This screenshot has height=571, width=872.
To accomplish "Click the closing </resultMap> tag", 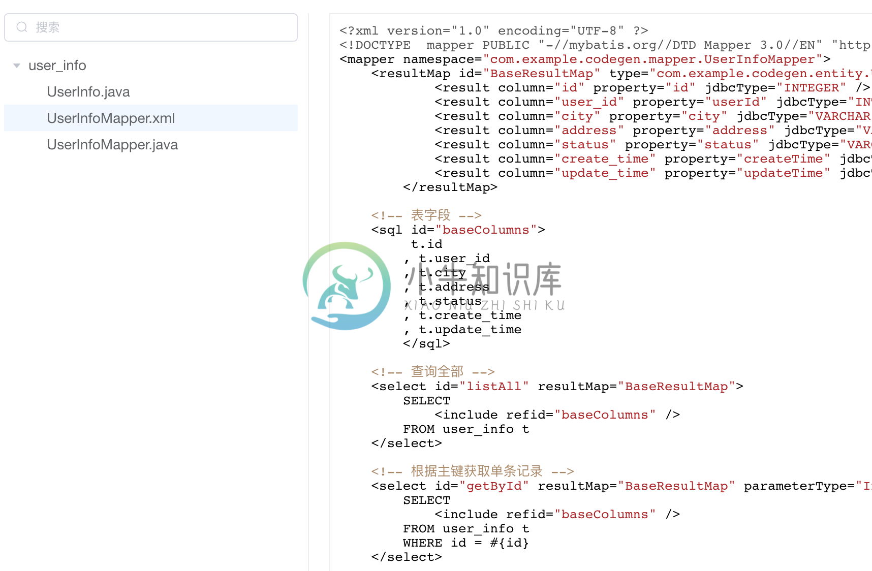I will [x=450, y=187].
